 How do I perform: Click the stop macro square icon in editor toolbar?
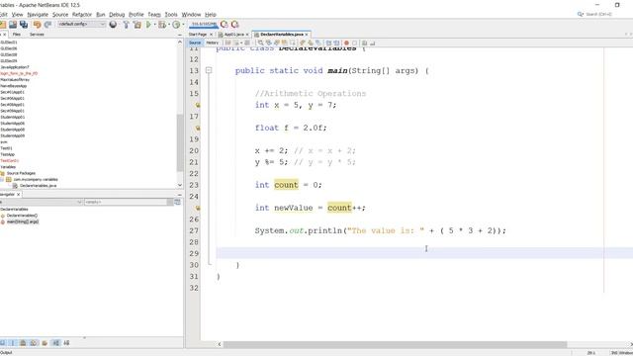click(355, 43)
